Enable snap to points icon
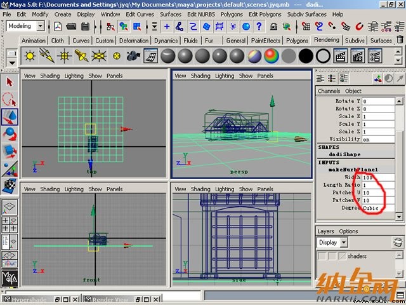The width and height of the screenshot is (406, 305). [332, 27]
